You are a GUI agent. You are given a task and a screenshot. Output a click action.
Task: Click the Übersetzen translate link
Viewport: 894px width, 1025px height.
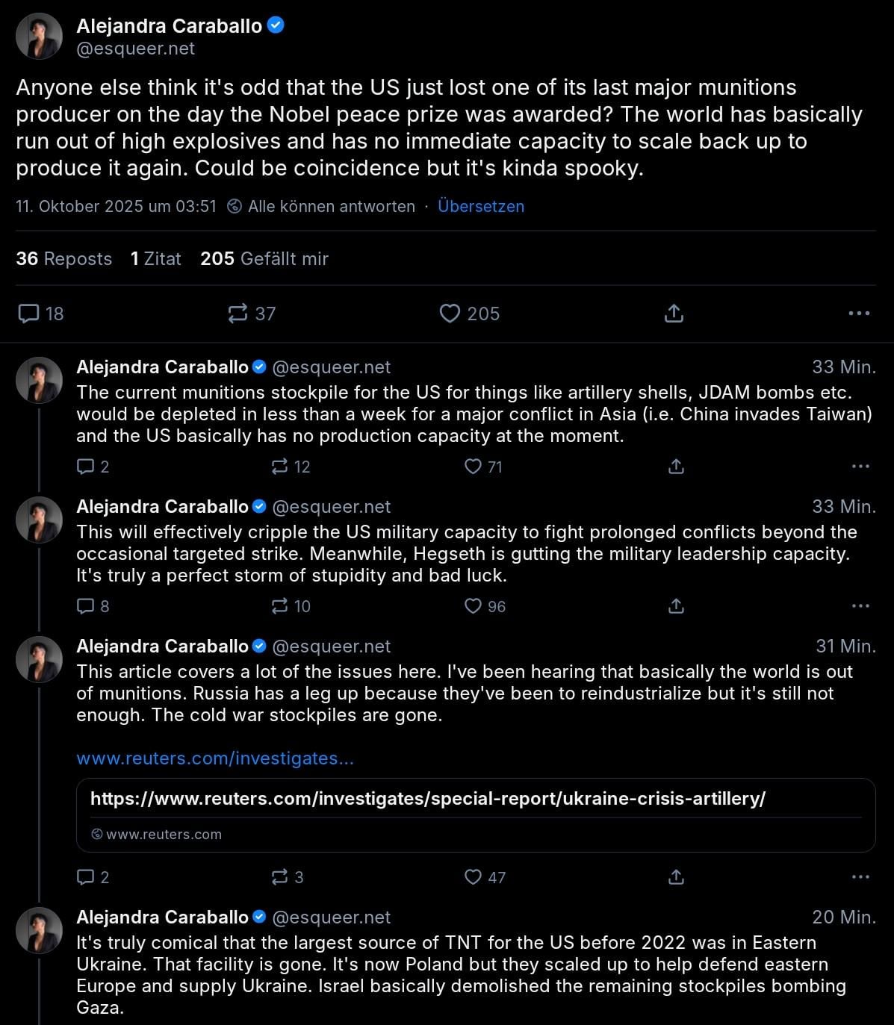click(481, 206)
